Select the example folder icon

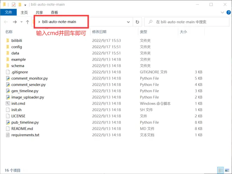coord(8,59)
